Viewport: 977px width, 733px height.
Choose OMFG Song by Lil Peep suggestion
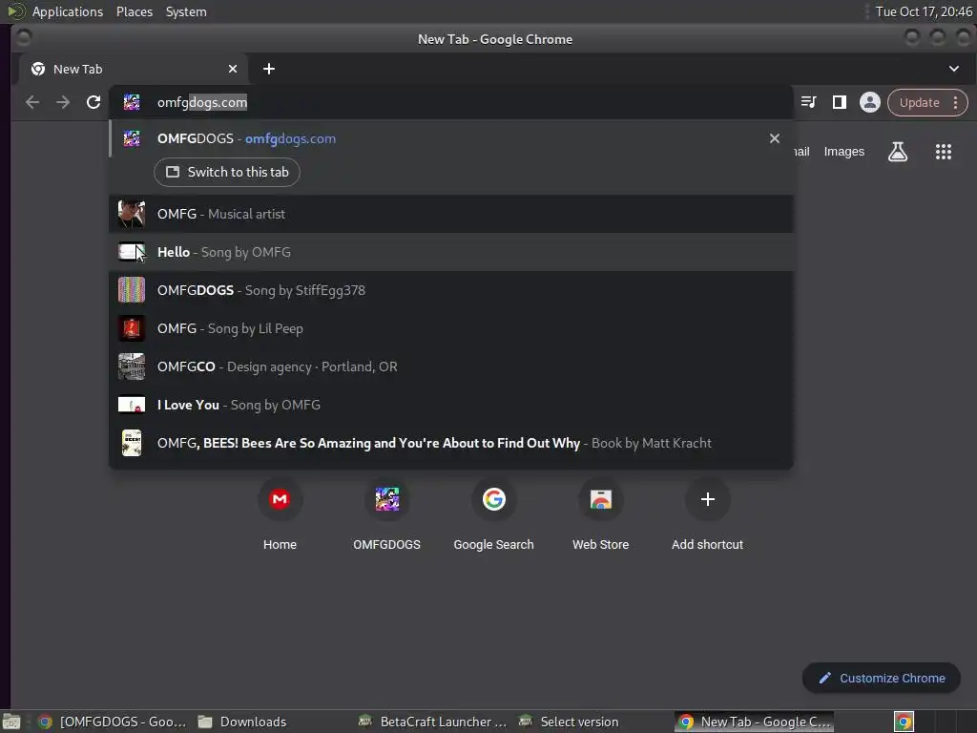tap(451, 328)
